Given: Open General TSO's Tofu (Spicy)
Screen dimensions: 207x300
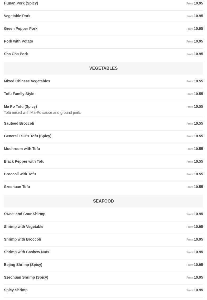Looking at the screenshot, I should tap(27, 136).
